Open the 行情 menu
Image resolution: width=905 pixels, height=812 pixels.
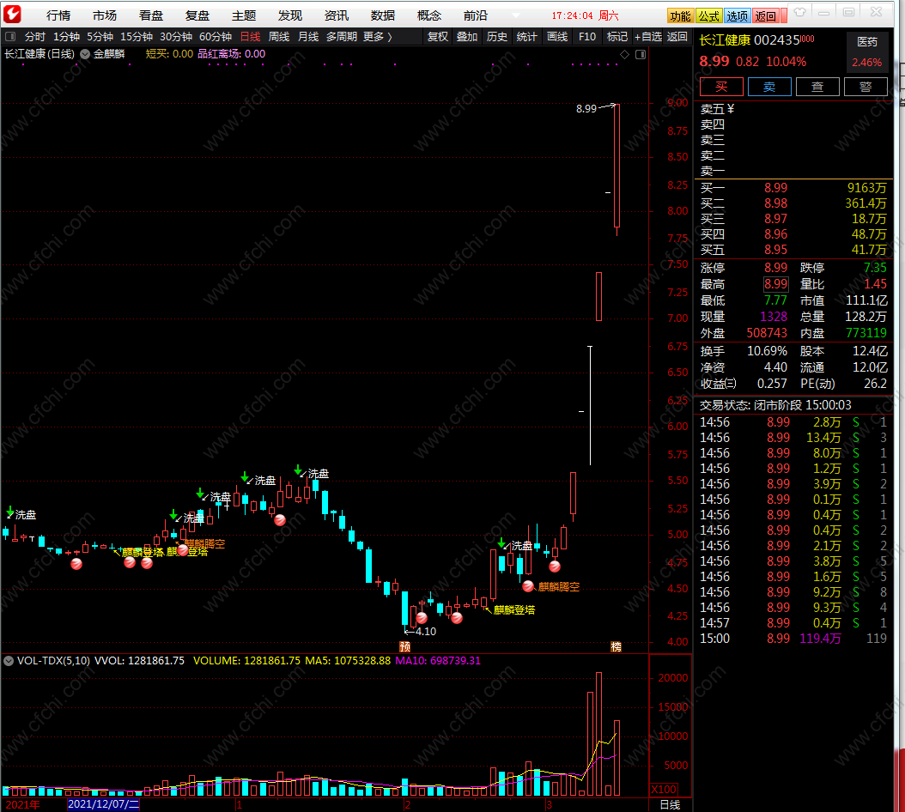click(x=58, y=15)
